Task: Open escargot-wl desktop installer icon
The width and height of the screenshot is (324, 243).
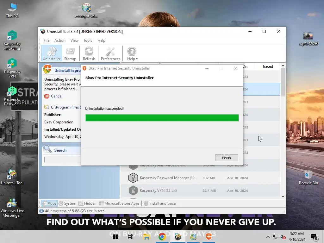Action: [x=86, y=10]
